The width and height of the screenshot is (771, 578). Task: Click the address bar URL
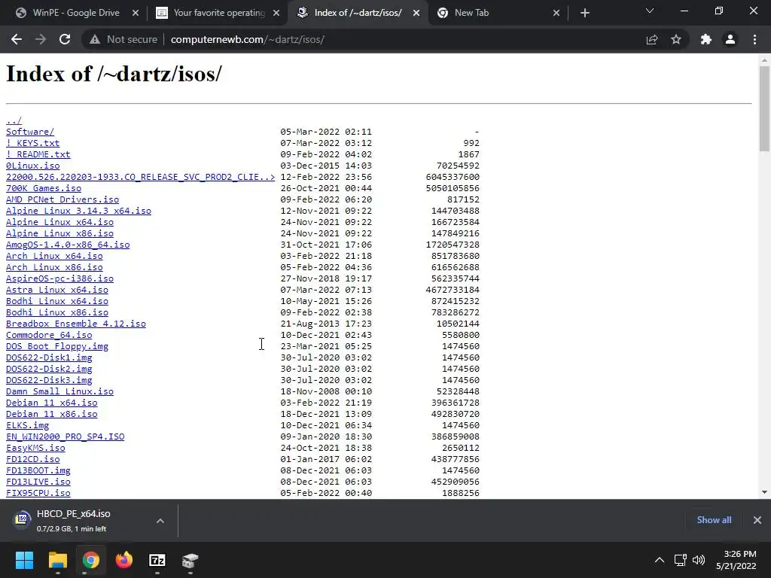247,39
